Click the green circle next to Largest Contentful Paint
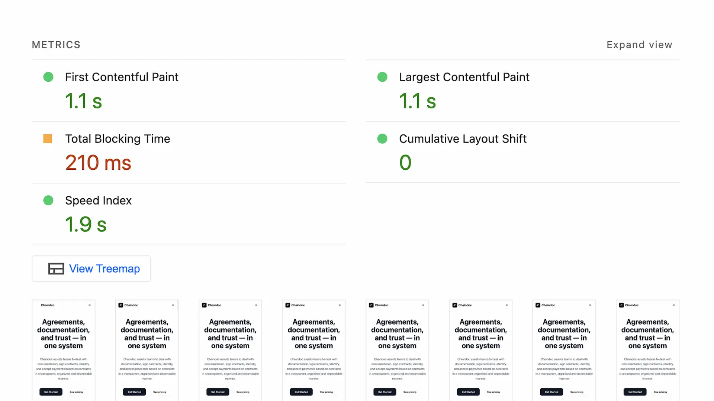This screenshot has width=714, height=401. pyautogui.click(x=382, y=77)
